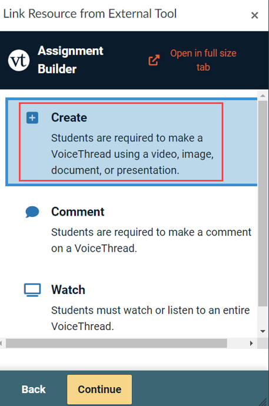This screenshot has width=269, height=406.
Task: Click the vertical scrollbar up arrow
Action: tap(263, 95)
